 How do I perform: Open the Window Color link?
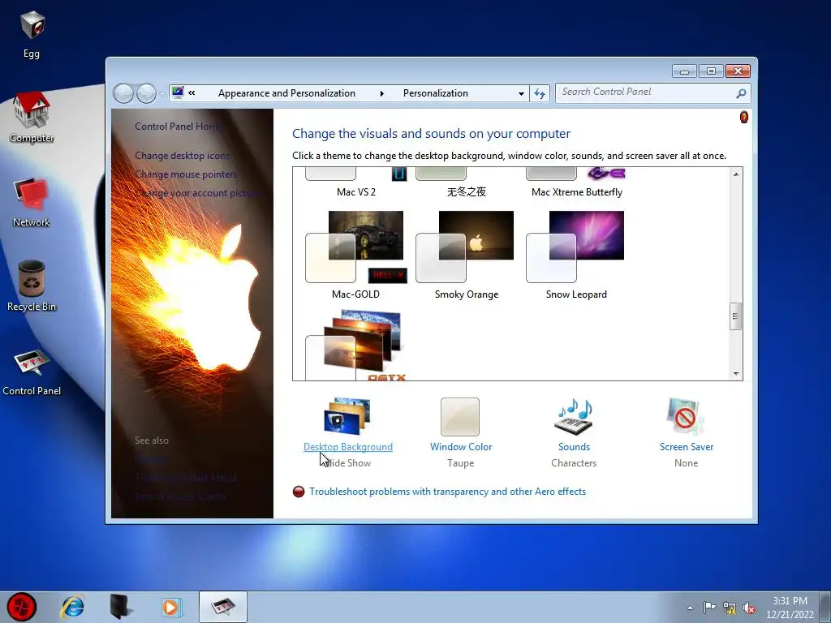[x=461, y=447]
